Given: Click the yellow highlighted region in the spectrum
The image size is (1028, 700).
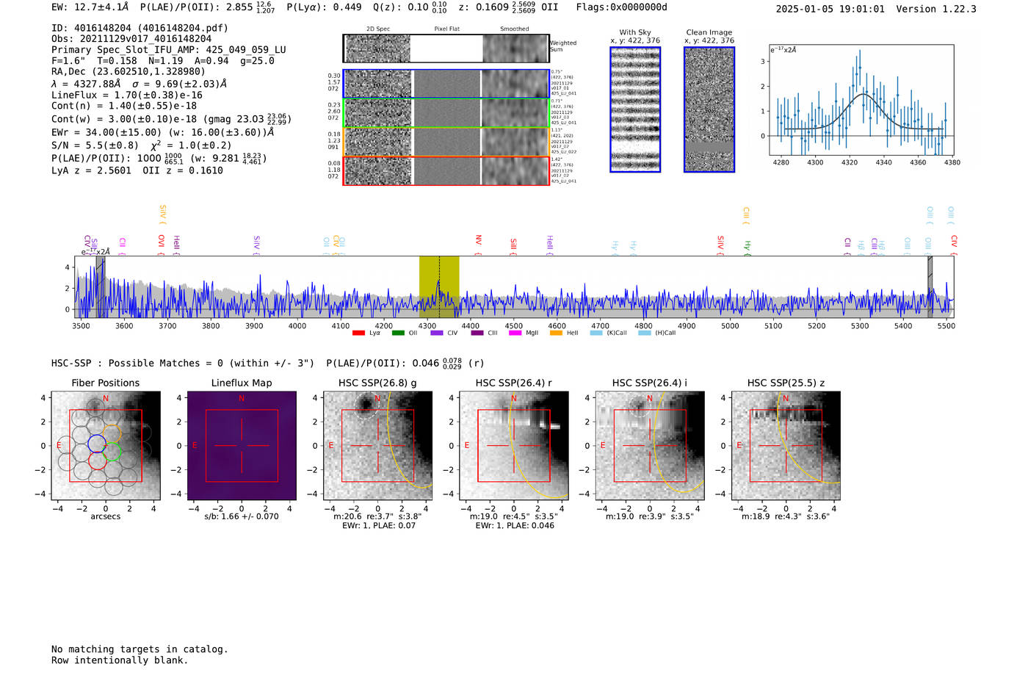Looking at the screenshot, I should click(439, 287).
